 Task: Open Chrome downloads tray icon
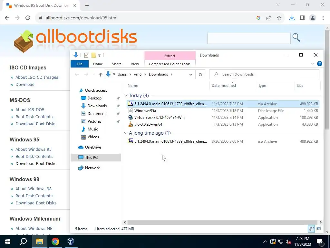coord(292,18)
